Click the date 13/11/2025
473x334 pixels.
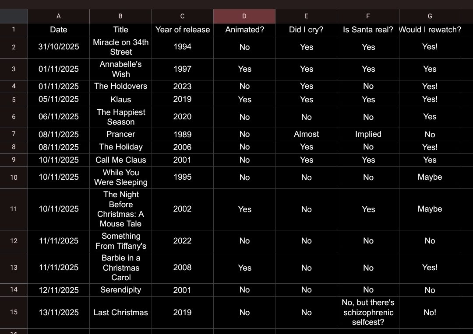(x=59, y=312)
